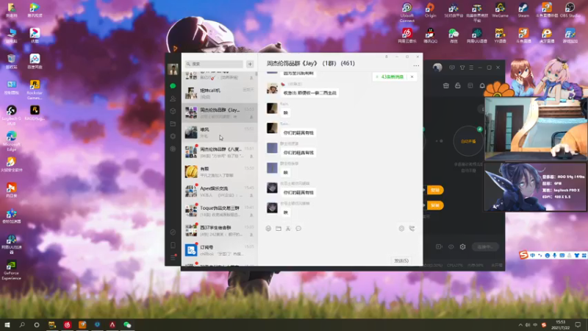Open send file folder icon in chat toolbar
The image size is (588, 331).
tap(279, 228)
